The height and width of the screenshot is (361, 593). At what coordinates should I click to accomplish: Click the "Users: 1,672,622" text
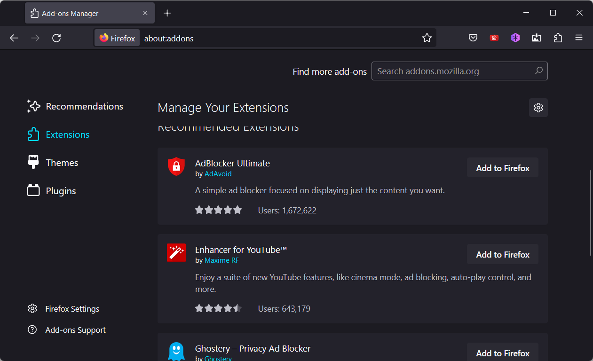(x=287, y=211)
